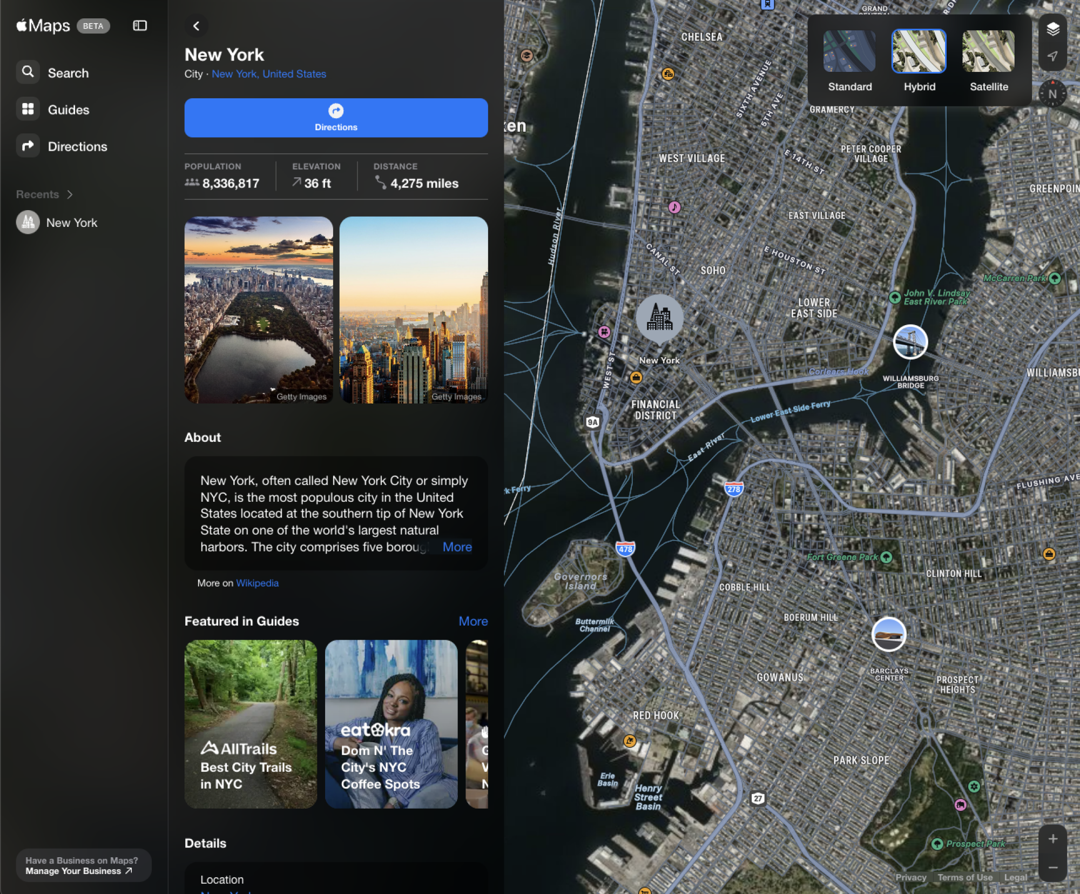Zoom in with the plus button
Viewport: 1080px width, 894px height.
(1052, 838)
